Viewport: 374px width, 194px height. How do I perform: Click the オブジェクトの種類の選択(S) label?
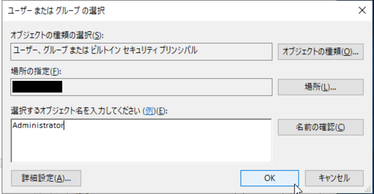tap(57, 35)
